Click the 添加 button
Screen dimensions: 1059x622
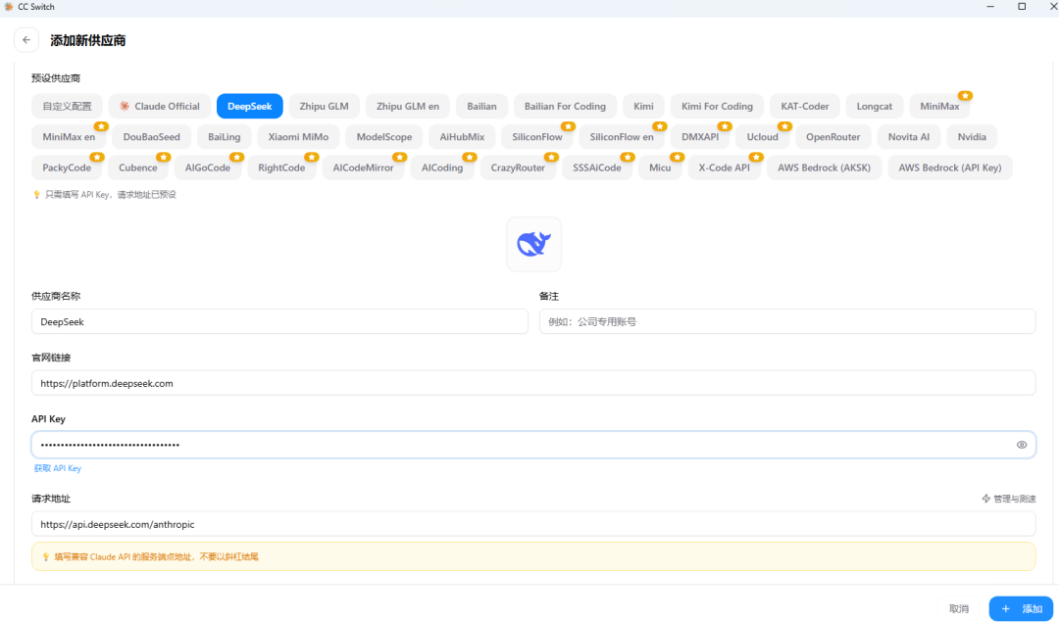pyautogui.click(x=1021, y=608)
